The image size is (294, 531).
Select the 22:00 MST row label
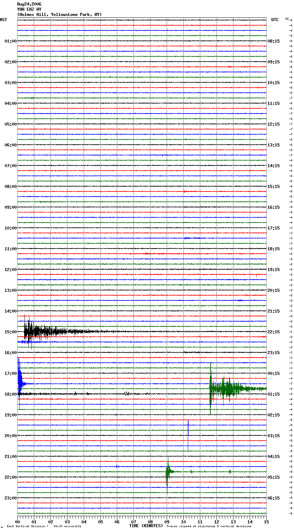tap(11, 477)
